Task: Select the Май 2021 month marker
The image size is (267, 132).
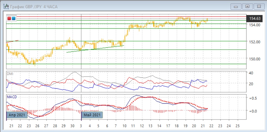Action: point(93,115)
